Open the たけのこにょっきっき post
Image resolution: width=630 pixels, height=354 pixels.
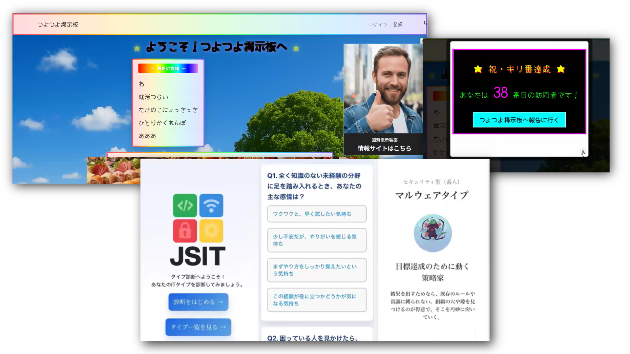[x=168, y=110]
